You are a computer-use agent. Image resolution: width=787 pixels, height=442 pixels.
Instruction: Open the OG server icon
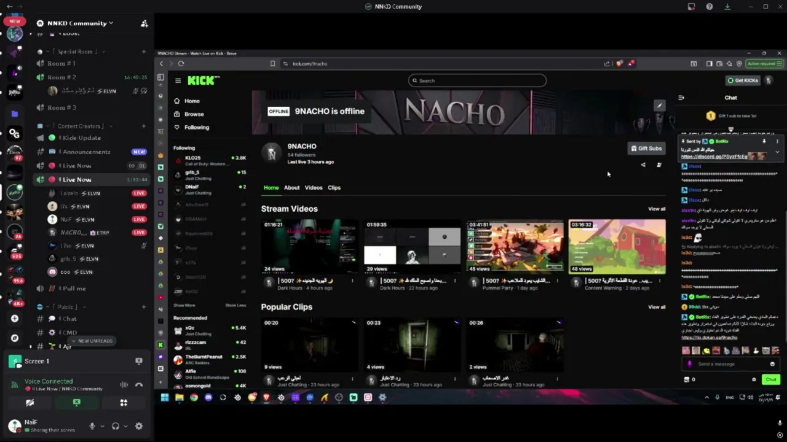click(x=15, y=134)
